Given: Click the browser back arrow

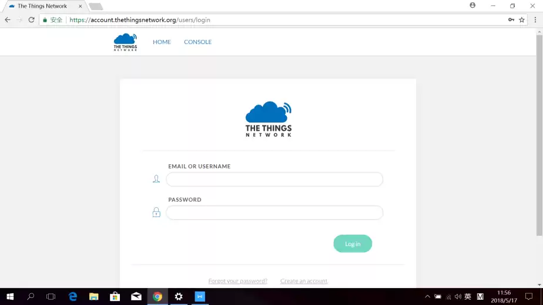Looking at the screenshot, I should [8, 19].
